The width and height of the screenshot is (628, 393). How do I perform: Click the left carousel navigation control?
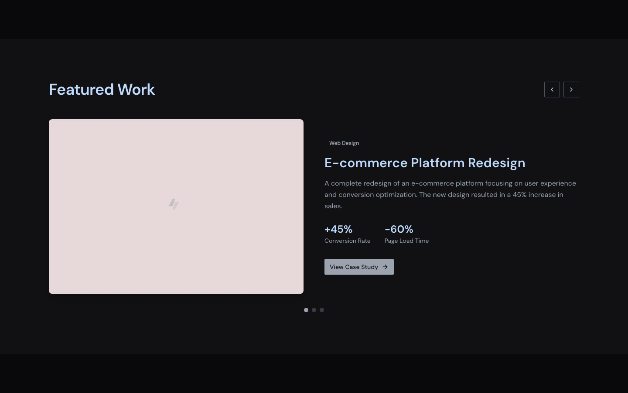pyautogui.click(x=552, y=90)
